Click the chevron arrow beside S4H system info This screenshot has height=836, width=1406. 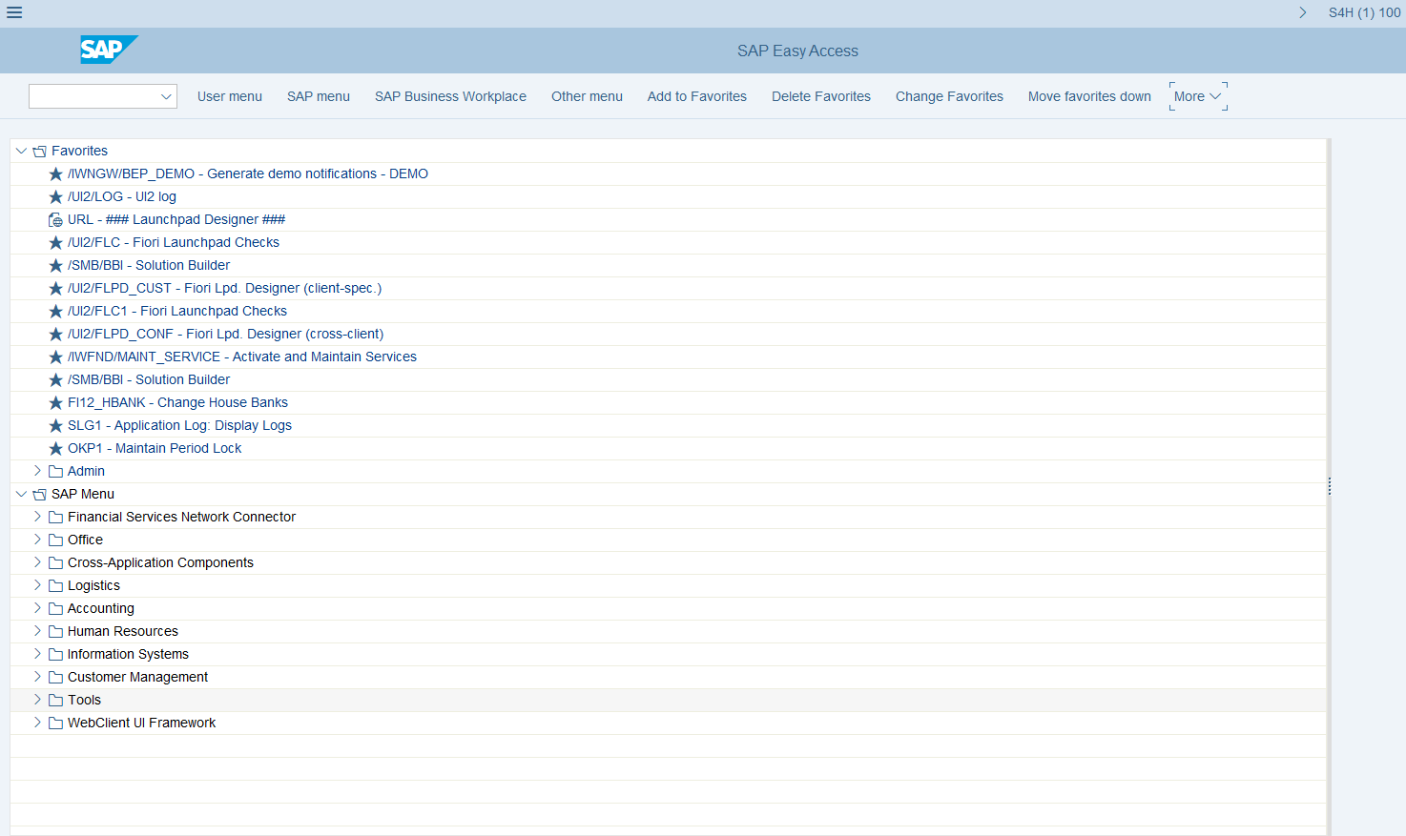pyautogui.click(x=1303, y=12)
